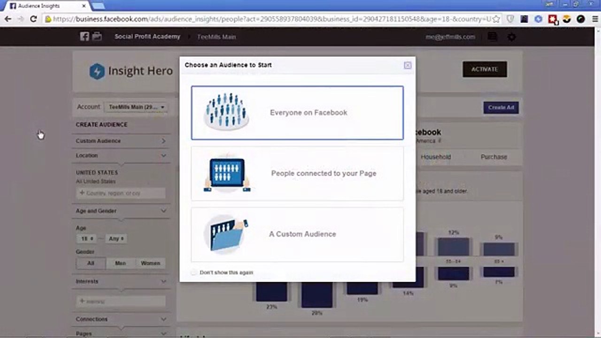Select the Audience Insights browser tab

click(x=47, y=6)
